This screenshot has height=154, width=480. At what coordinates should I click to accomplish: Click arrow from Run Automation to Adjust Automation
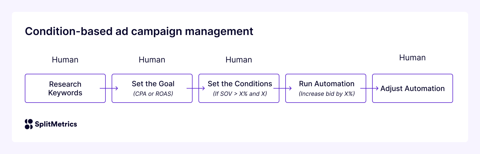tap(369, 88)
